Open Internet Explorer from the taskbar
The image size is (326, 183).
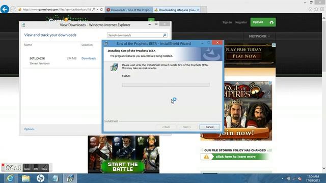(x=10, y=178)
